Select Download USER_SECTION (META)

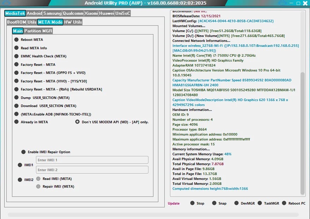point(45,106)
